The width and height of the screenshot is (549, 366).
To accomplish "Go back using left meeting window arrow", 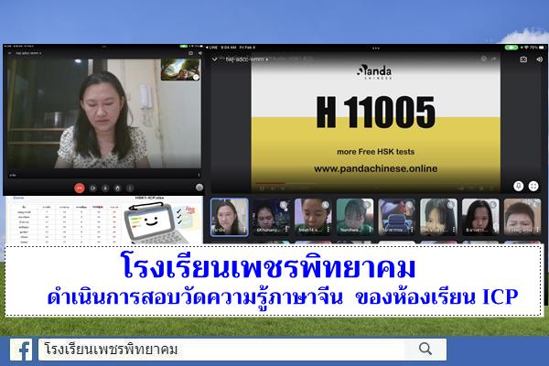I will 8,54.
